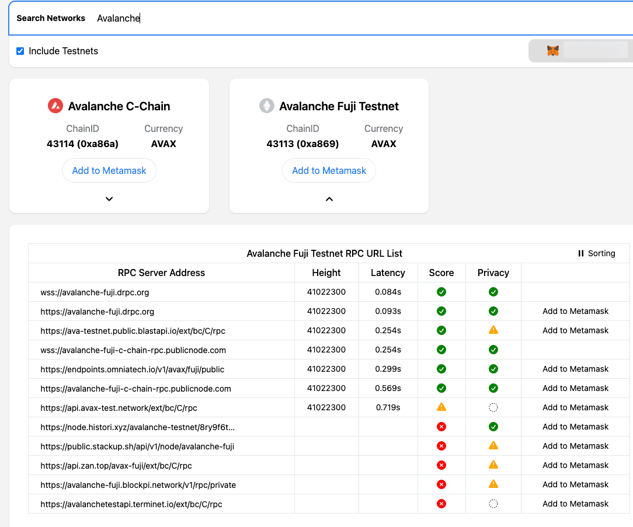Screen dimensions: 633x527
Task: Add Avalanche C-Chain to Metamask
Action: [109, 170]
